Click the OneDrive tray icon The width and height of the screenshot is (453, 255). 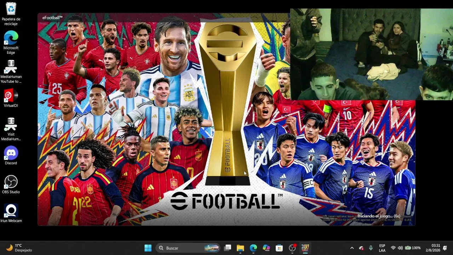[x=361, y=248]
